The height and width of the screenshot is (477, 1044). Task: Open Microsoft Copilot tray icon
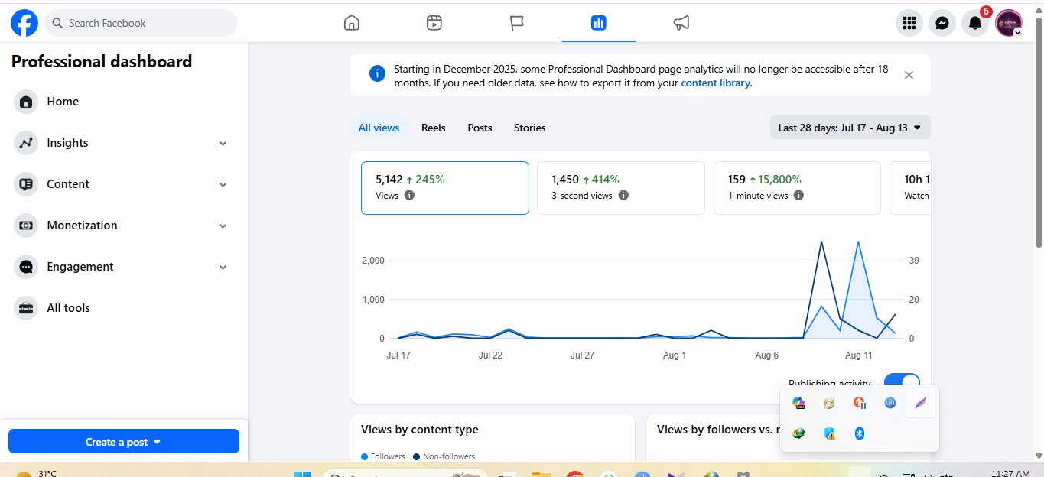pyautogui.click(x=798, y=403)
